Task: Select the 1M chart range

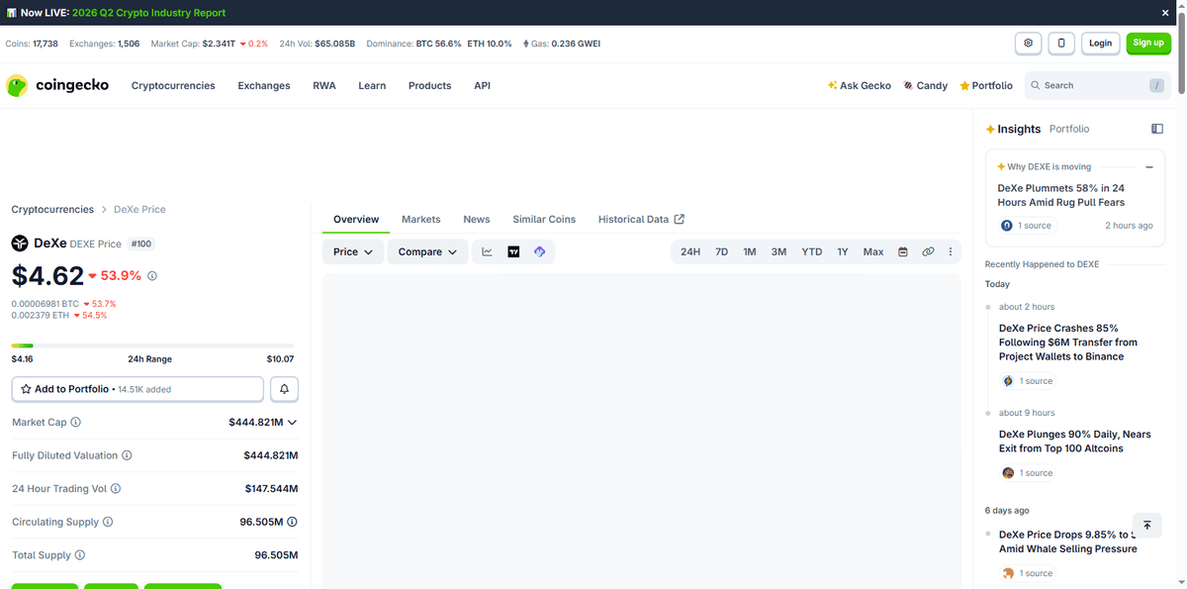Action: click(x=750, y=252)
